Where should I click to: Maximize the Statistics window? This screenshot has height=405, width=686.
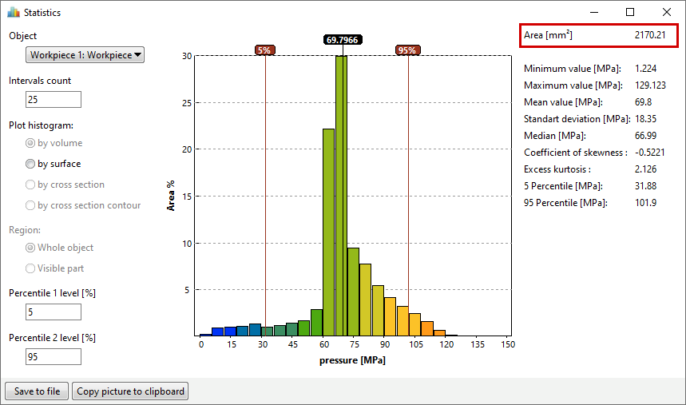(630, 13)
